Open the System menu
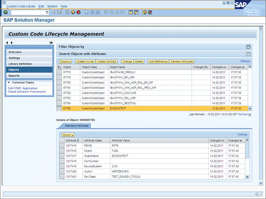Image resolution: width=266 pixels, height=199 pixels. coord(52,6)
